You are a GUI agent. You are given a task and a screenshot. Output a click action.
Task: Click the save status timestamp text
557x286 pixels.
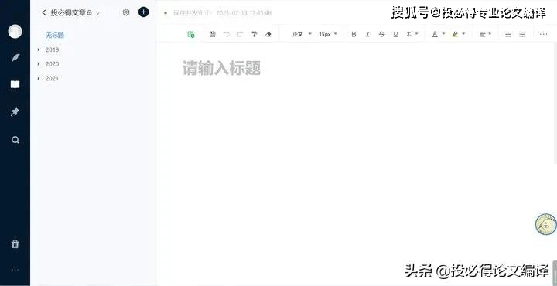click(222, 13)
